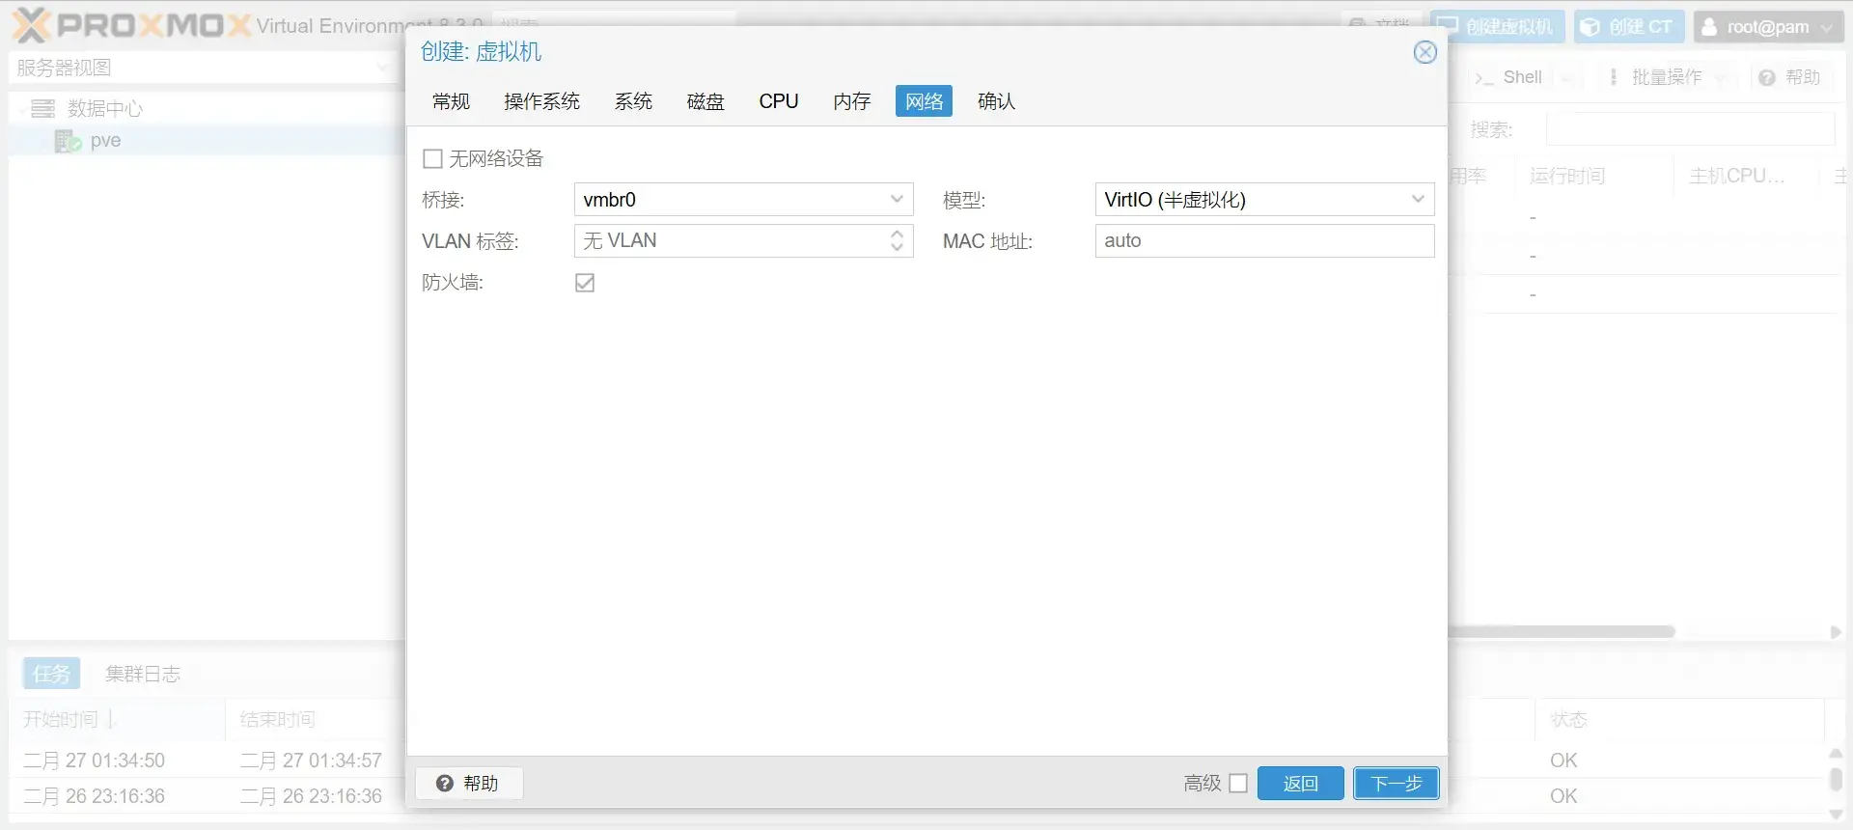Toggle the 防火墙 firewall checkbox
This screenshot has width=1853, height=830.
[585, 283]
